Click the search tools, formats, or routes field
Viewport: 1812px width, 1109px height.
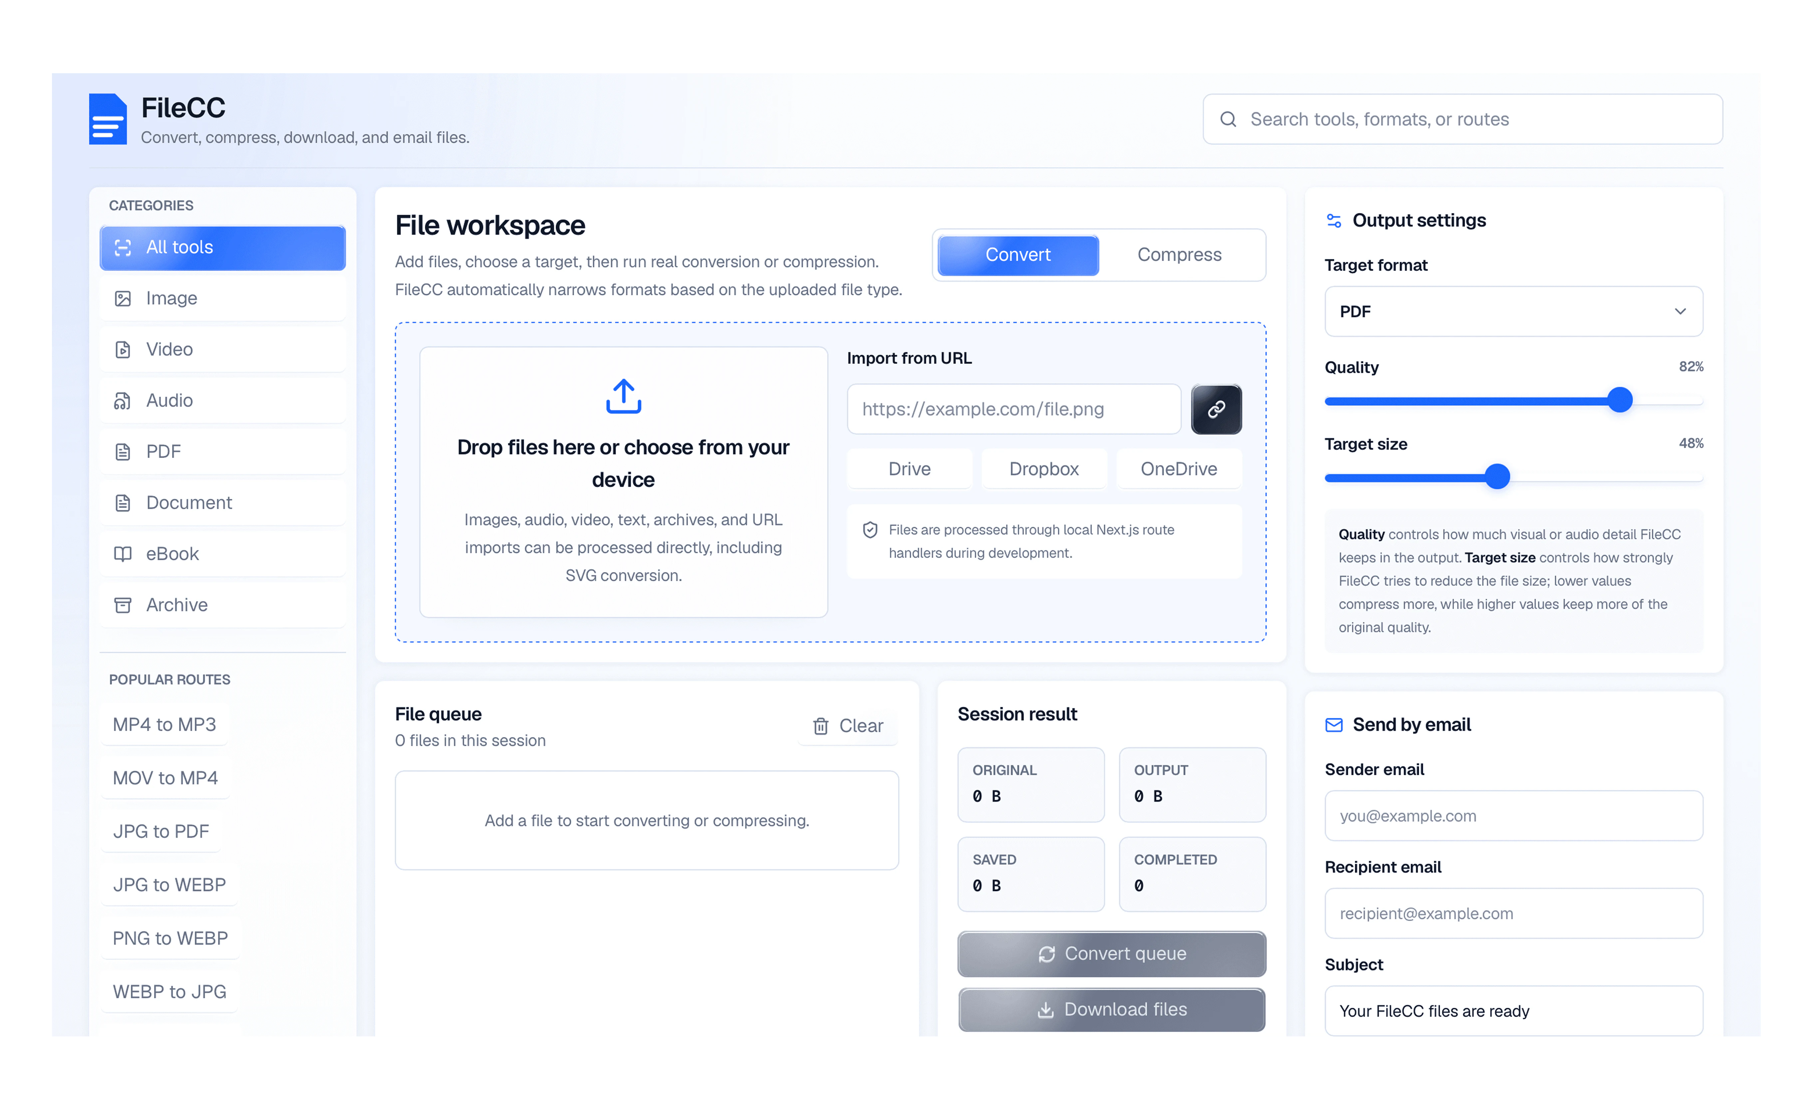[x=1463, y=119]
